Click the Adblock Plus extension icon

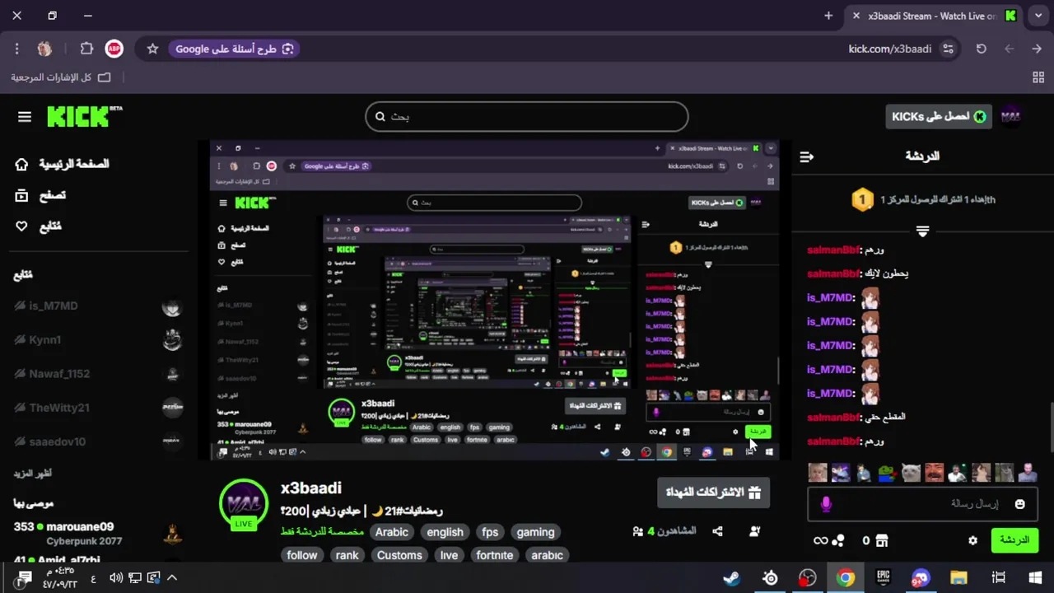tap(114, 49)
